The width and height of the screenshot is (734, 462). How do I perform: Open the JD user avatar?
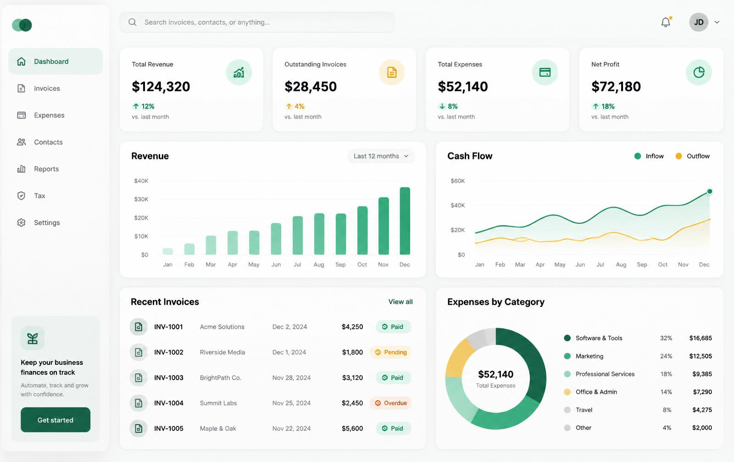coord(699,22)
